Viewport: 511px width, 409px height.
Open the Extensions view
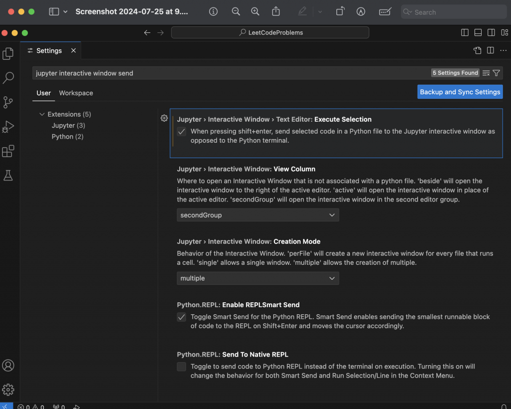pyautogui.click(x=8, y=151)
